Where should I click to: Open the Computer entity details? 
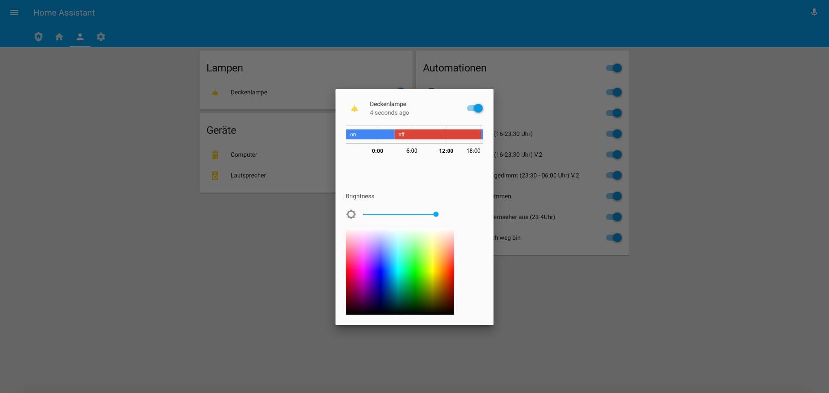pos(244,155)
